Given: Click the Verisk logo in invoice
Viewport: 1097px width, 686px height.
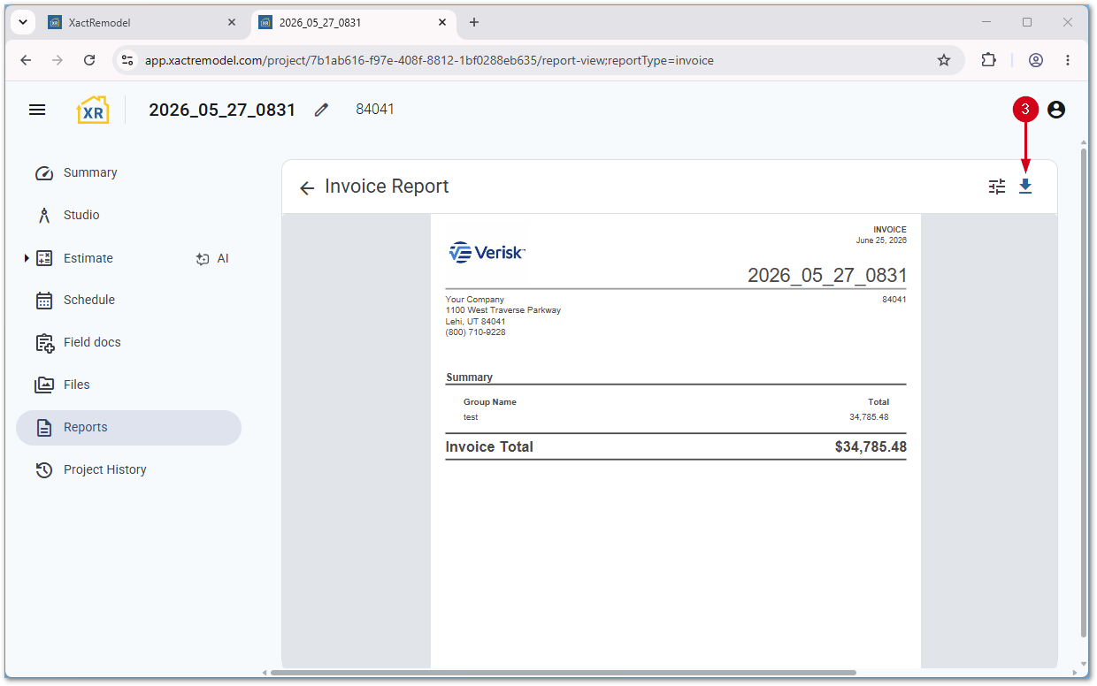Looking at the screenshot, I should [487, 253].
